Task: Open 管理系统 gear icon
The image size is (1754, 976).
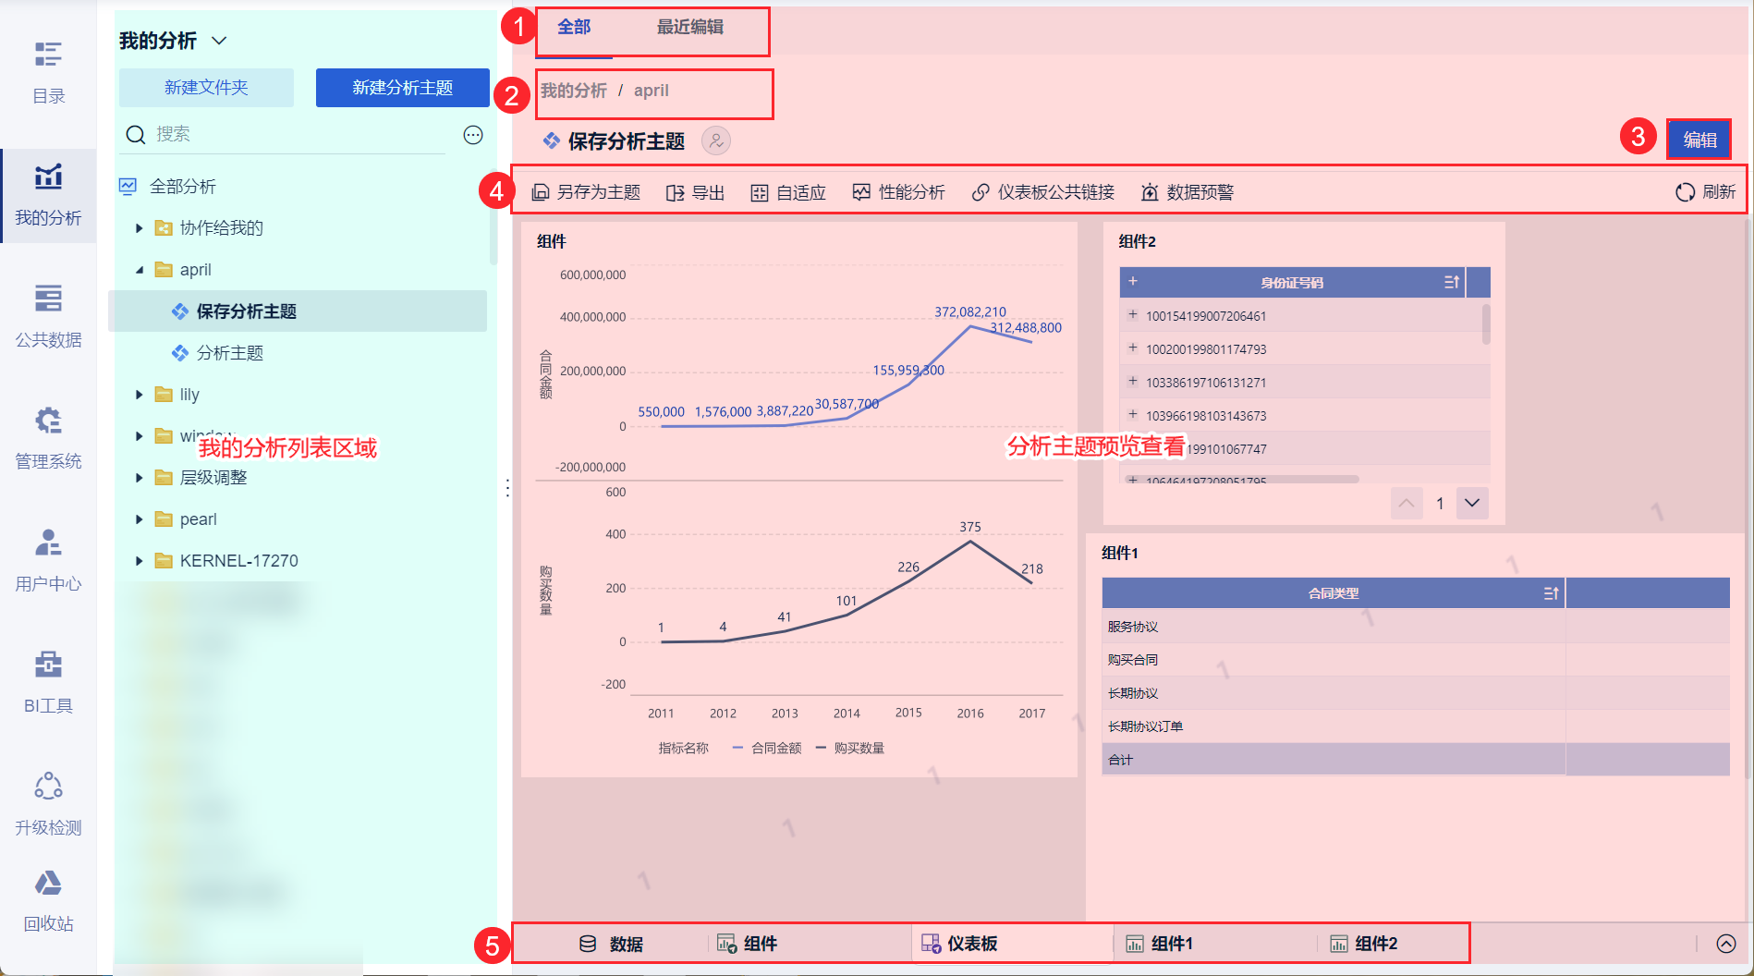Action: (x=48, y=421)
